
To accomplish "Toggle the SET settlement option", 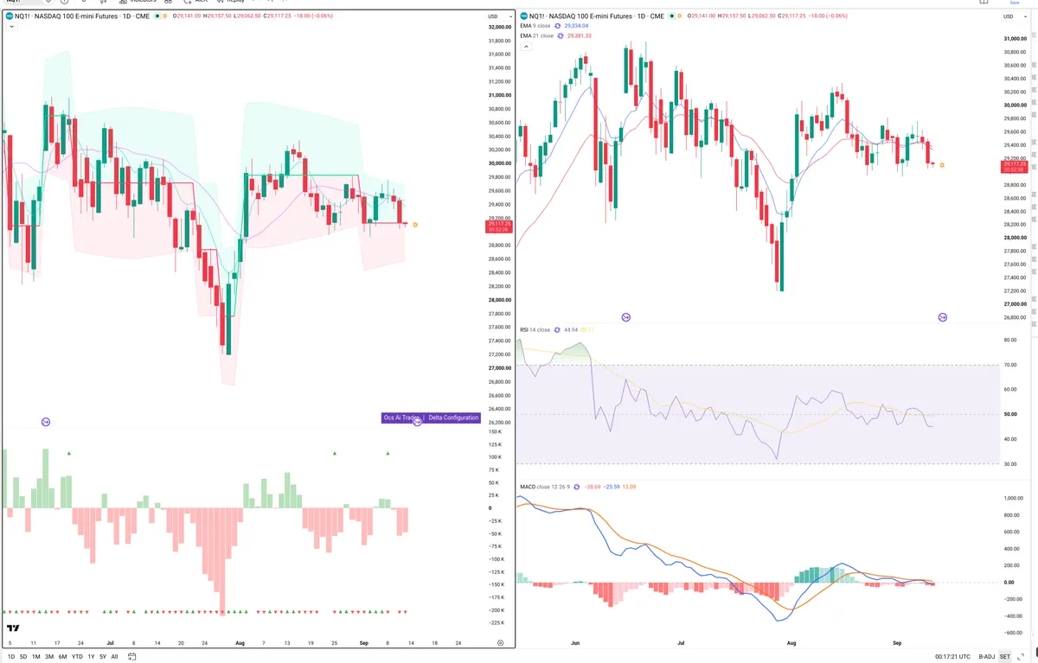I will (x=1005, y=657).
